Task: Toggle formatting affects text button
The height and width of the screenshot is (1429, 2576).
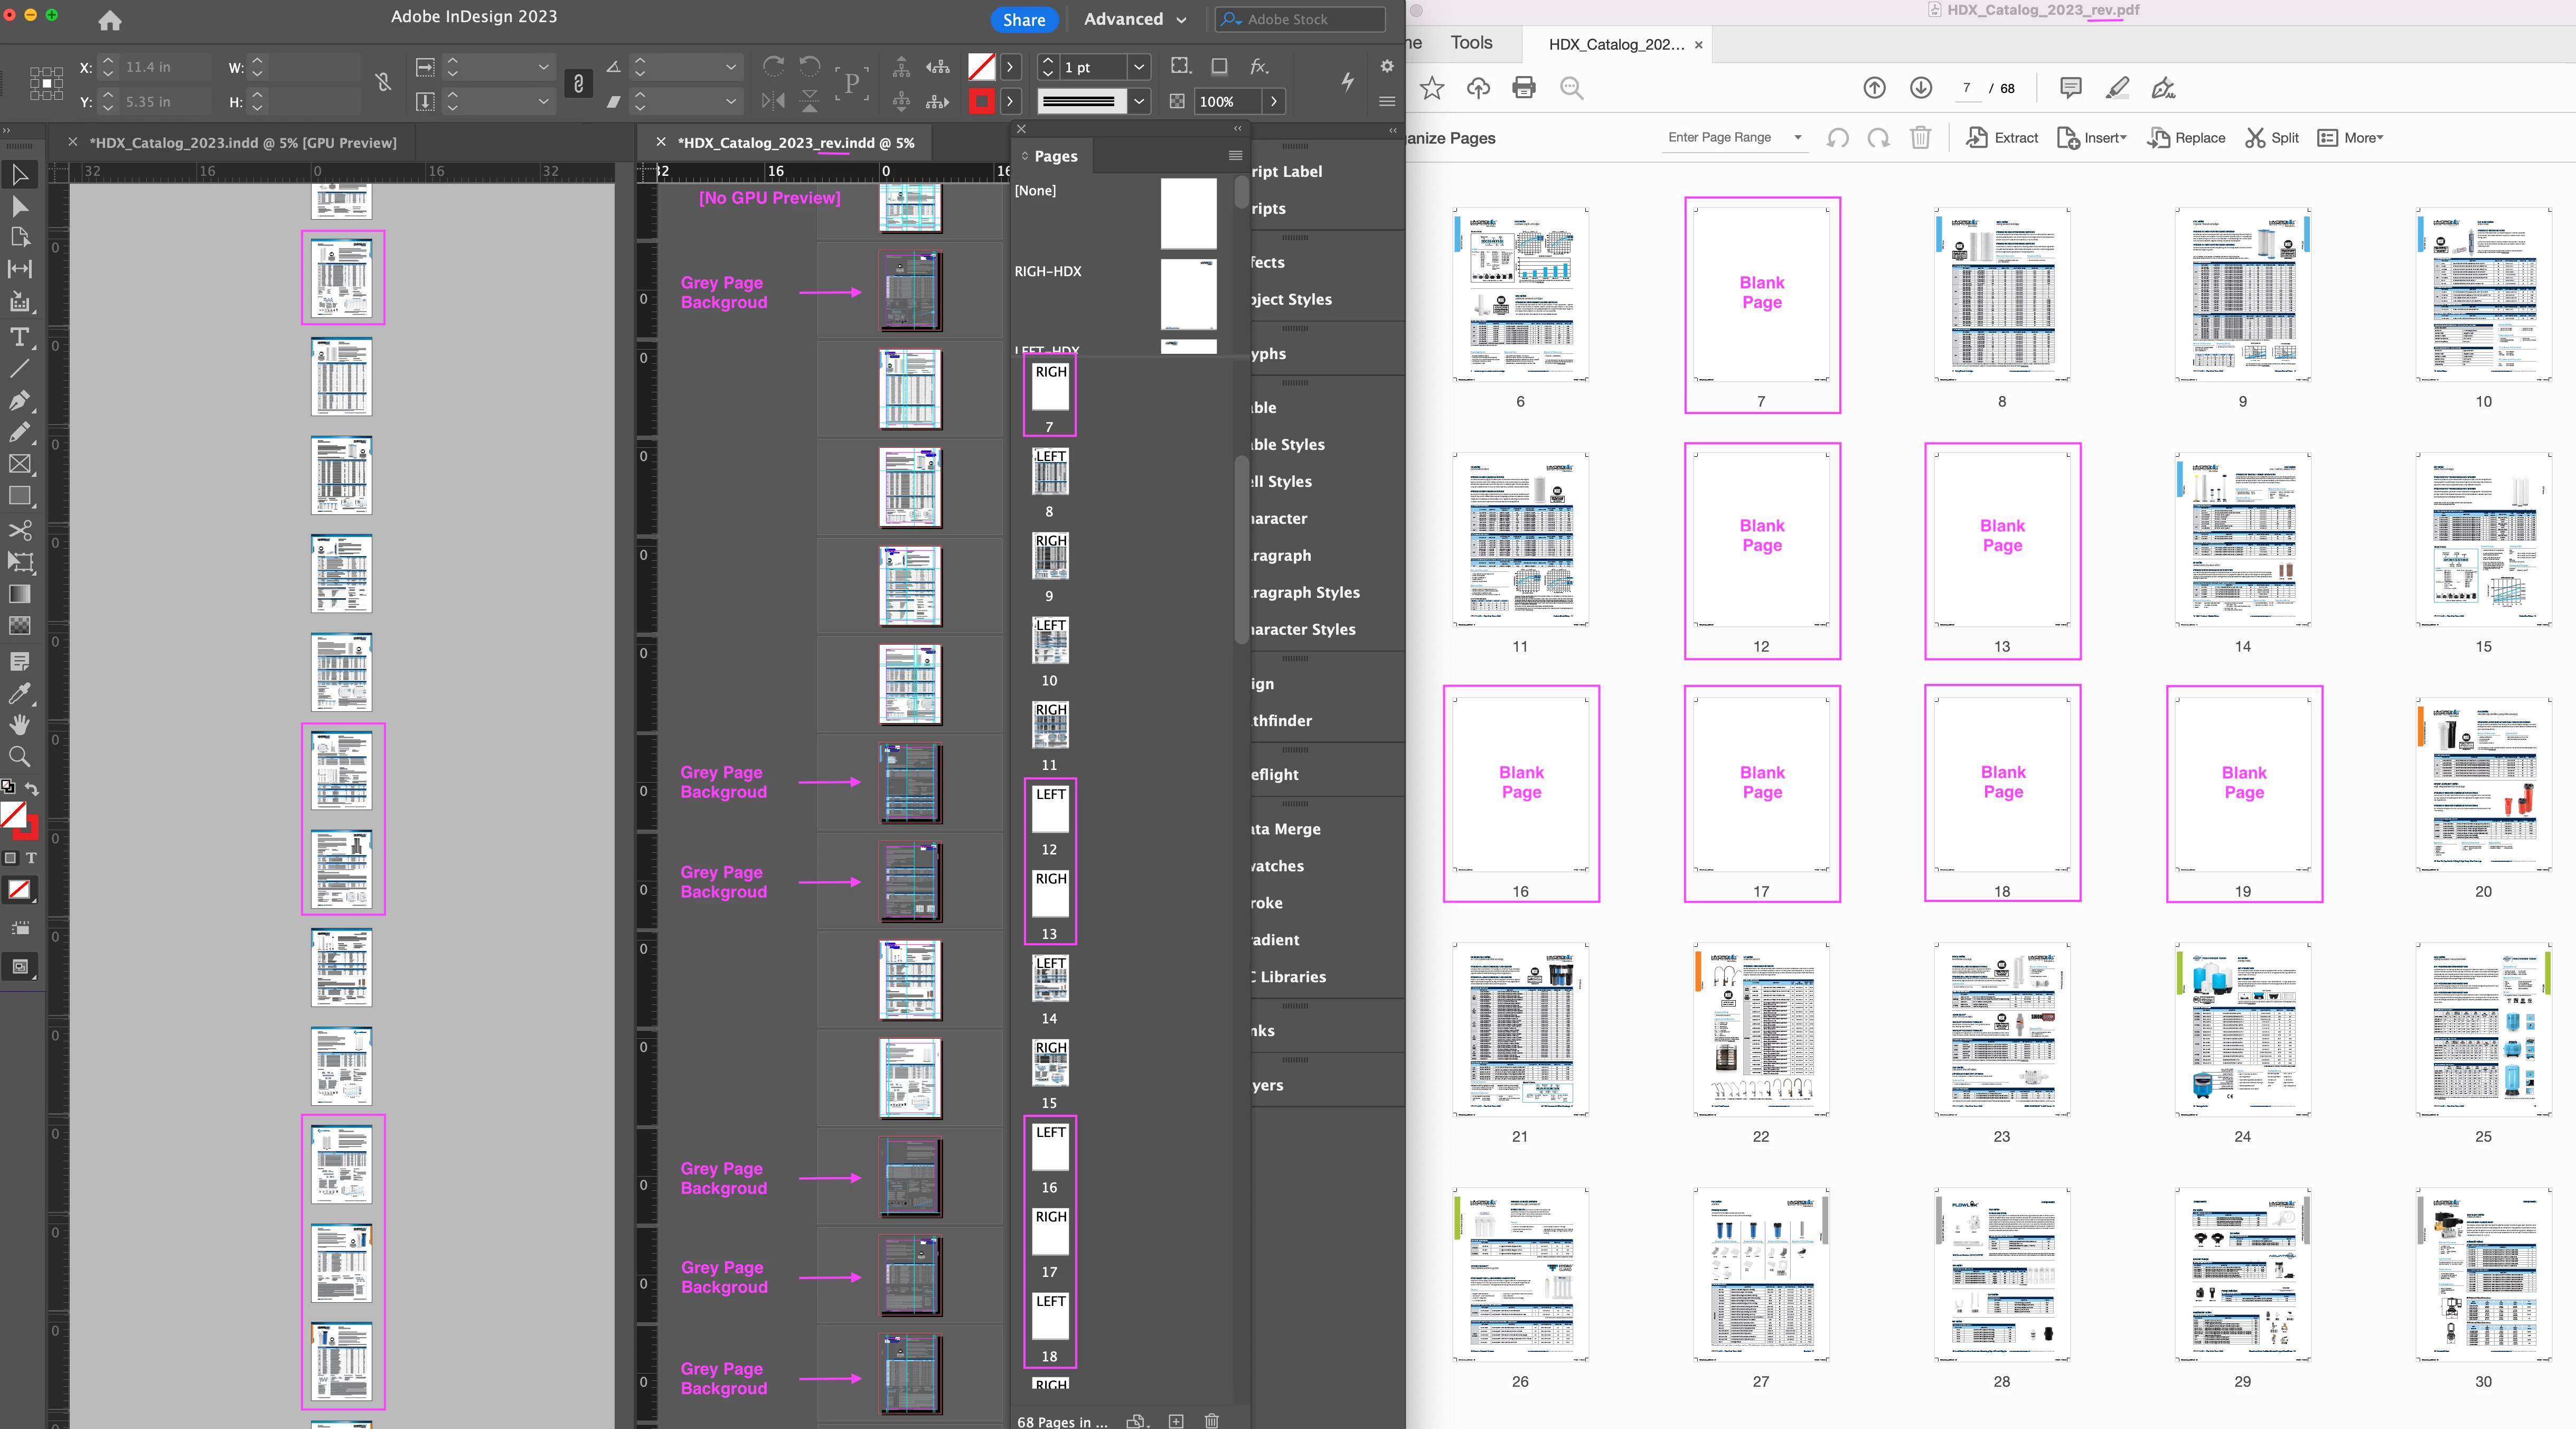Action: [x=31, y=858]
